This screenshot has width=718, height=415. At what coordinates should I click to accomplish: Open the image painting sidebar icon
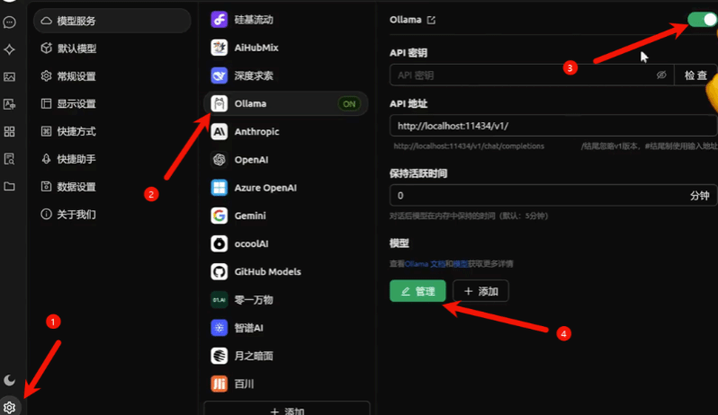pos(9,76)
